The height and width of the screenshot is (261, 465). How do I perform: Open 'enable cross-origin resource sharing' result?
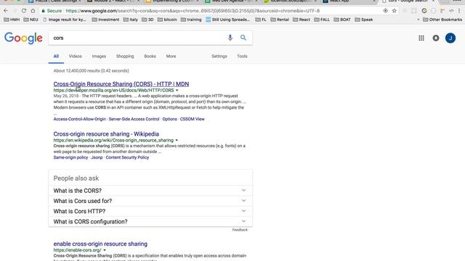100,244
